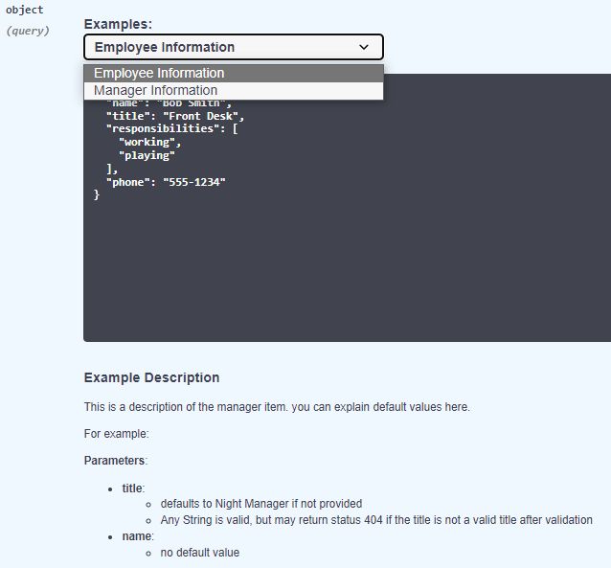Click the 'Examples:' label
This screenshot has width=611, height=568.
click(118, 24)
